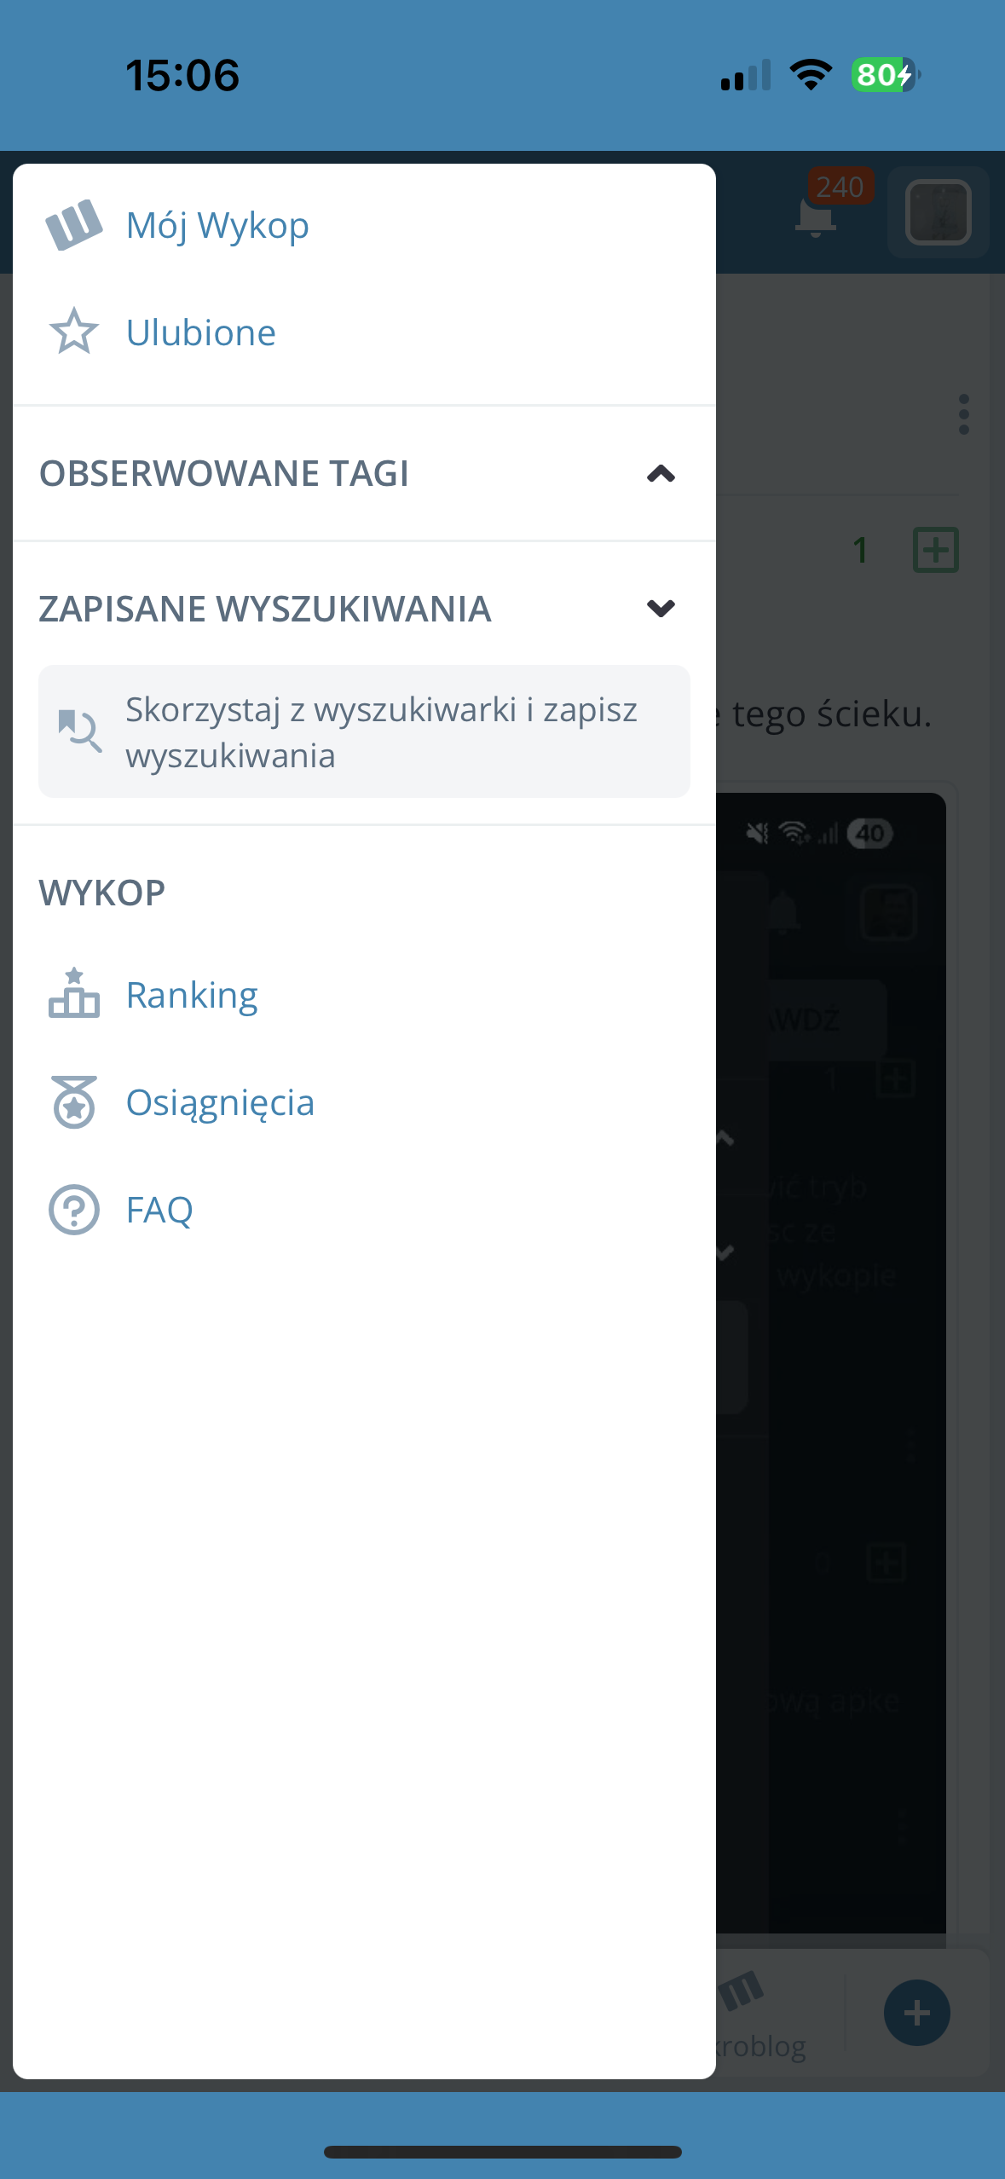Viewport: 1005px width, 2179px height.
Task: Tap the saved search magnifier icon
Action: click(x=79, y=731)
